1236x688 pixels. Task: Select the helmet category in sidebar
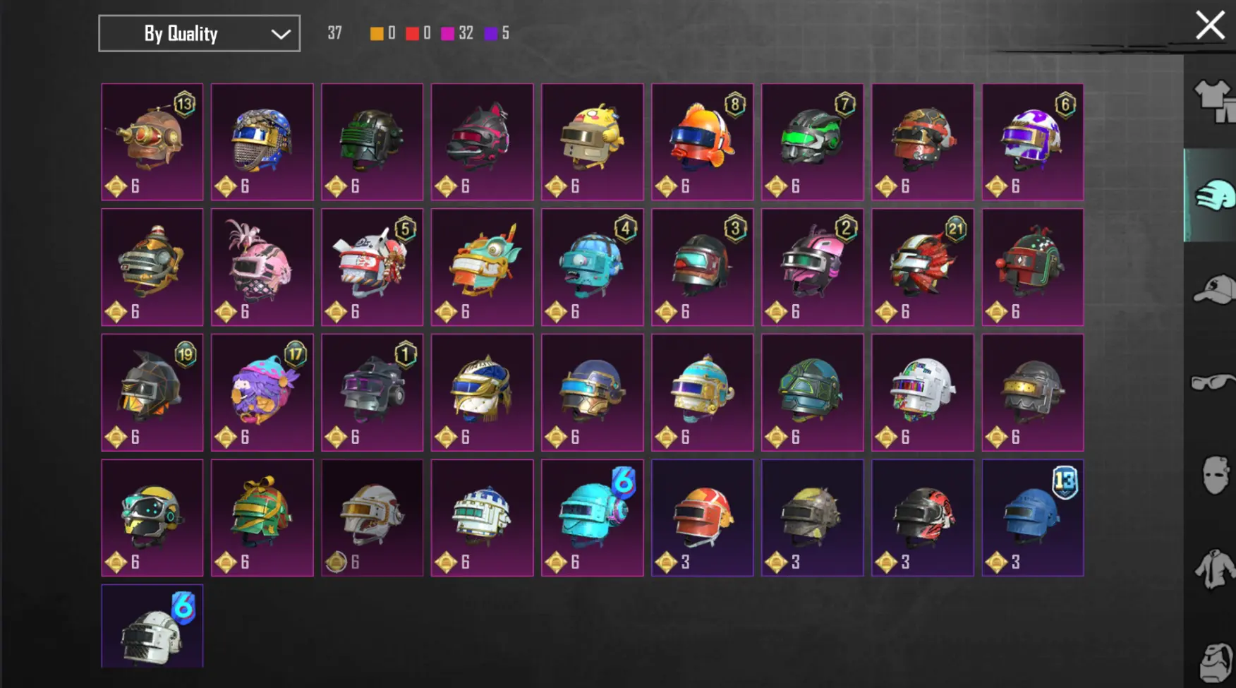tap(1211, 195)
